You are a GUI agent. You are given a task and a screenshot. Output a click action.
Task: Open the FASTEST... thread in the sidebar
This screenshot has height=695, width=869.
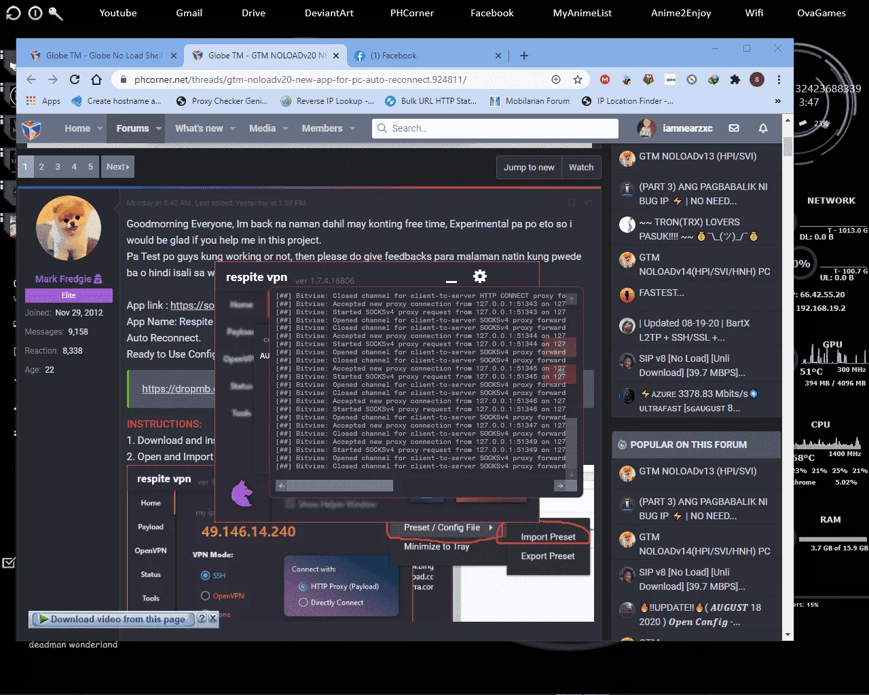[661, 293]
